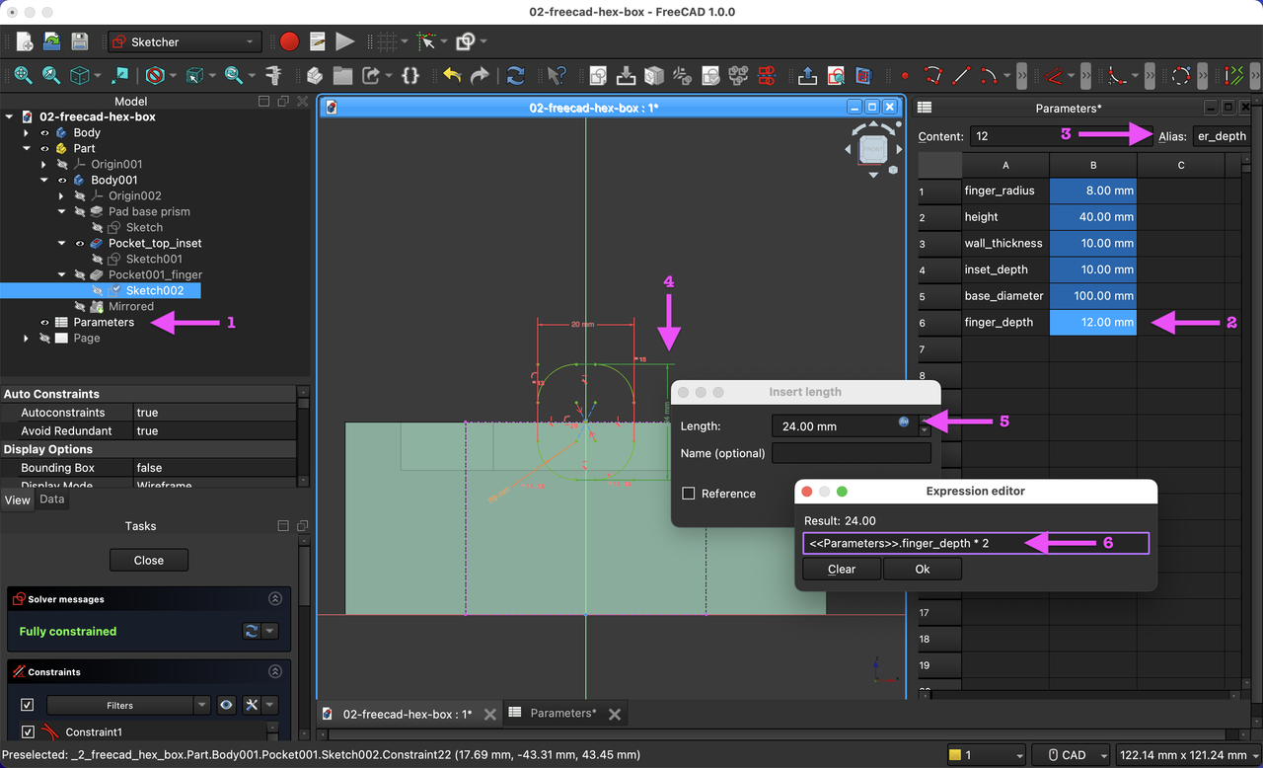Select the Parameters* bottom tab
The image size is (1263, 768).
[x=562, y=714]
